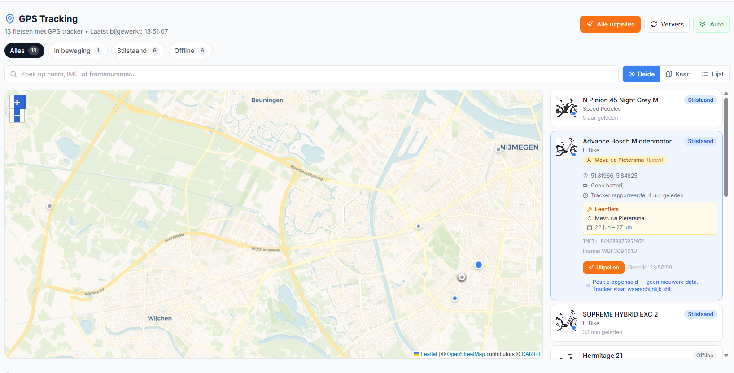Open the CARTO link
The width and height of the screenshot is (734, 373).
click(x=531, y=354)
